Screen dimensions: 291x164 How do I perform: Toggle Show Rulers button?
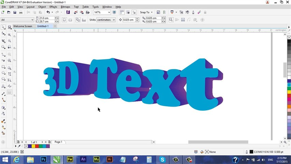[122, 12]
